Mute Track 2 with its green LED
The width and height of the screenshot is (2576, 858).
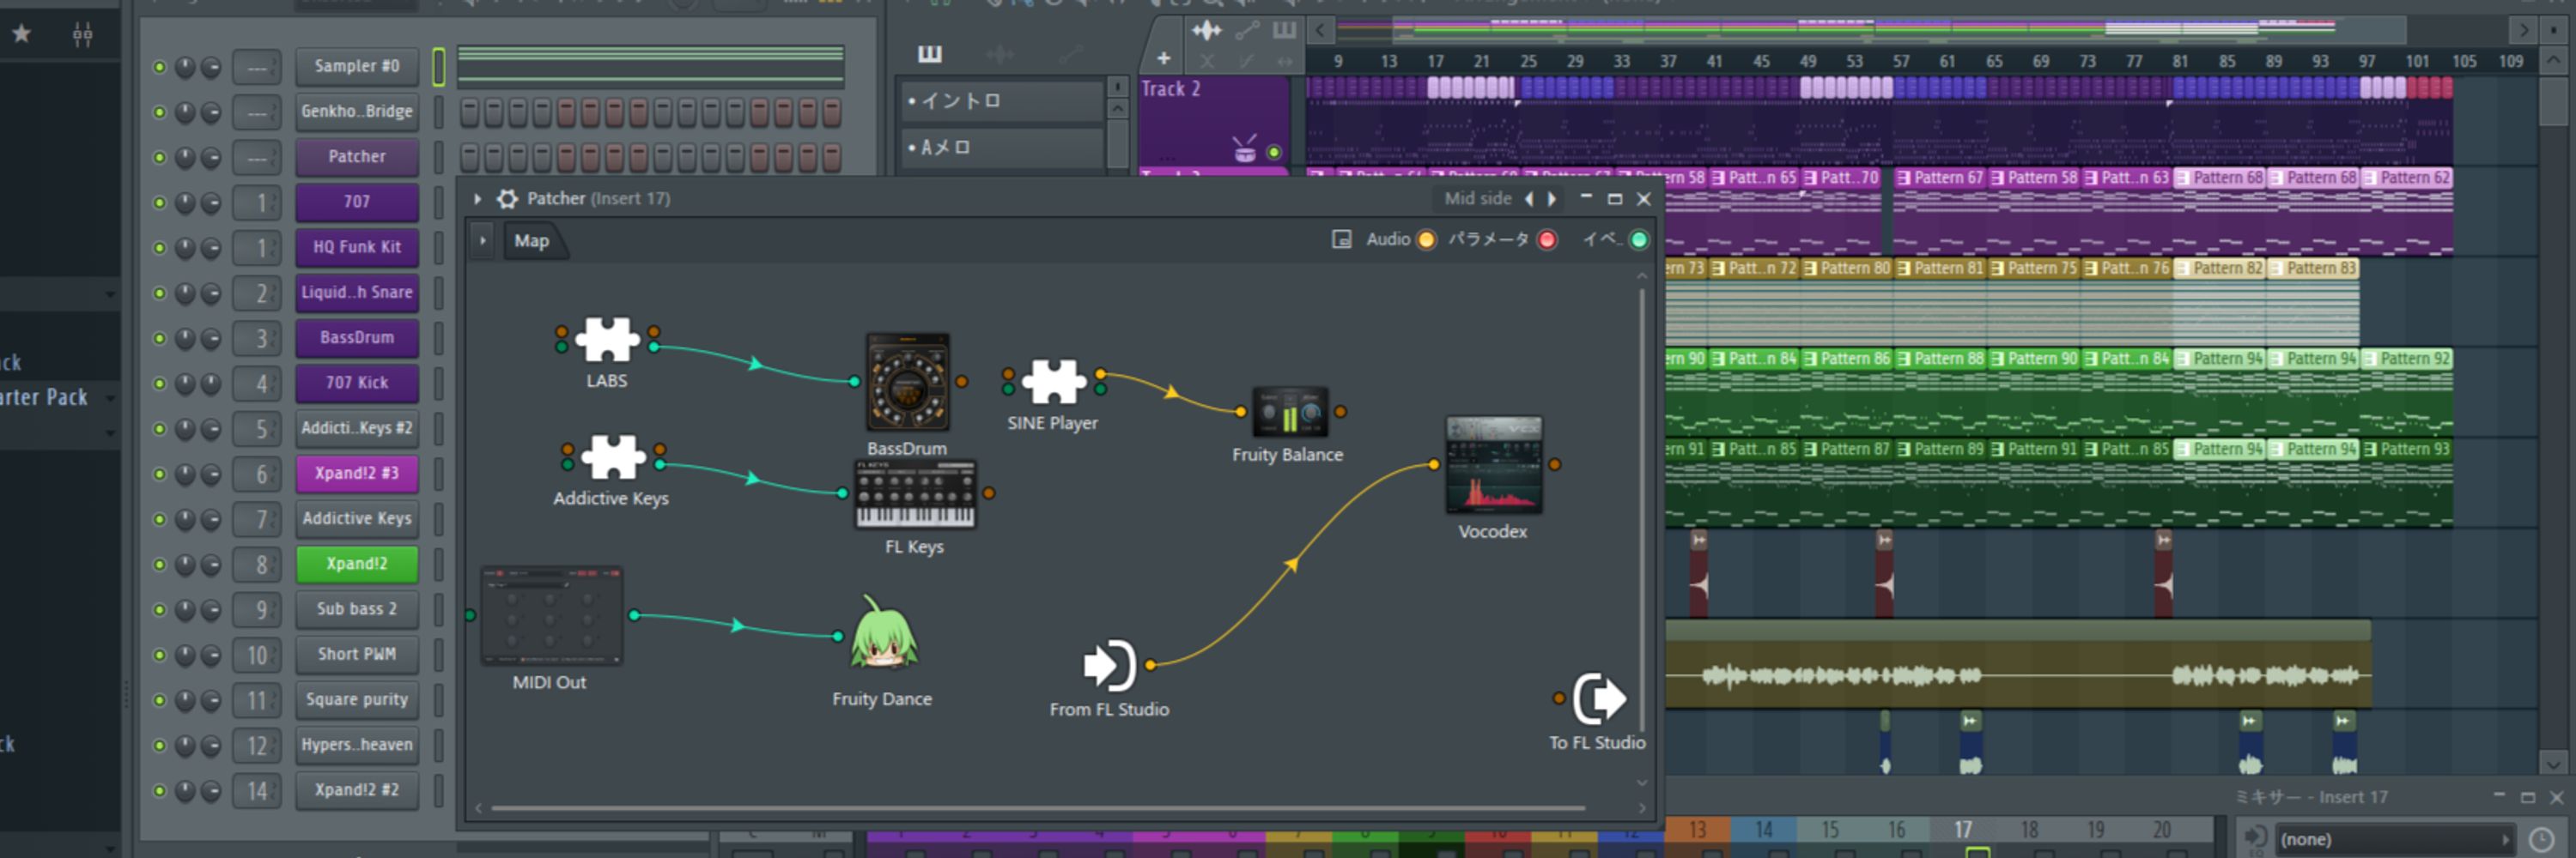point(1273,153)
